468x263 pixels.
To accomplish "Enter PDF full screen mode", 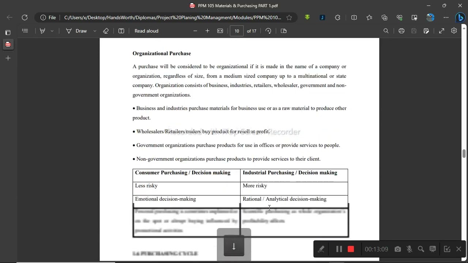I will click(441, 31).
